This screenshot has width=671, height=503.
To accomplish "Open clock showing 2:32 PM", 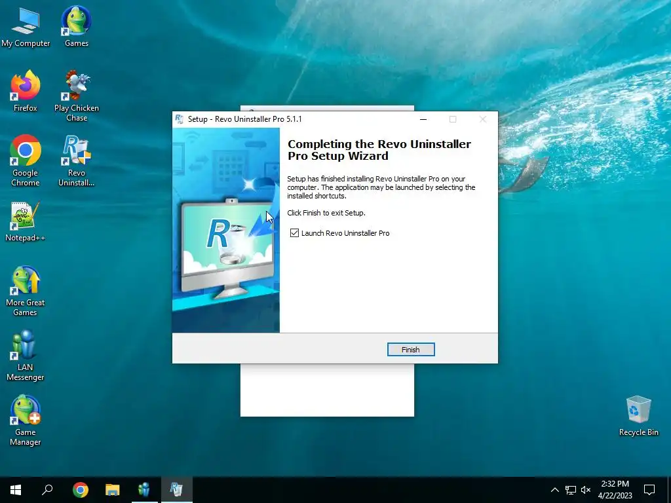I will coord(615,490).
